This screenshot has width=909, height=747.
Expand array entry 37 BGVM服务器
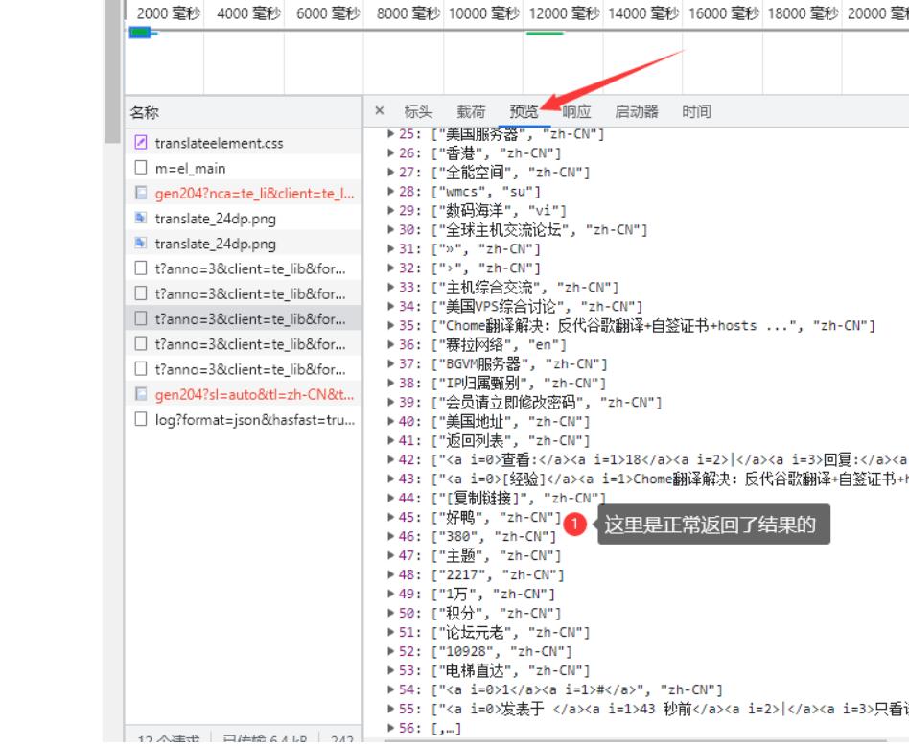pyautogui.click(x=390, y=363)
